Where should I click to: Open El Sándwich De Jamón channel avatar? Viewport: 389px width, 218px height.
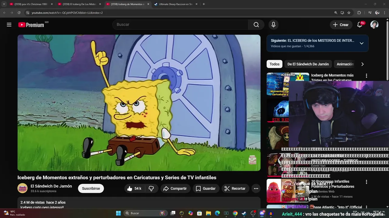(x=22, y=188)
